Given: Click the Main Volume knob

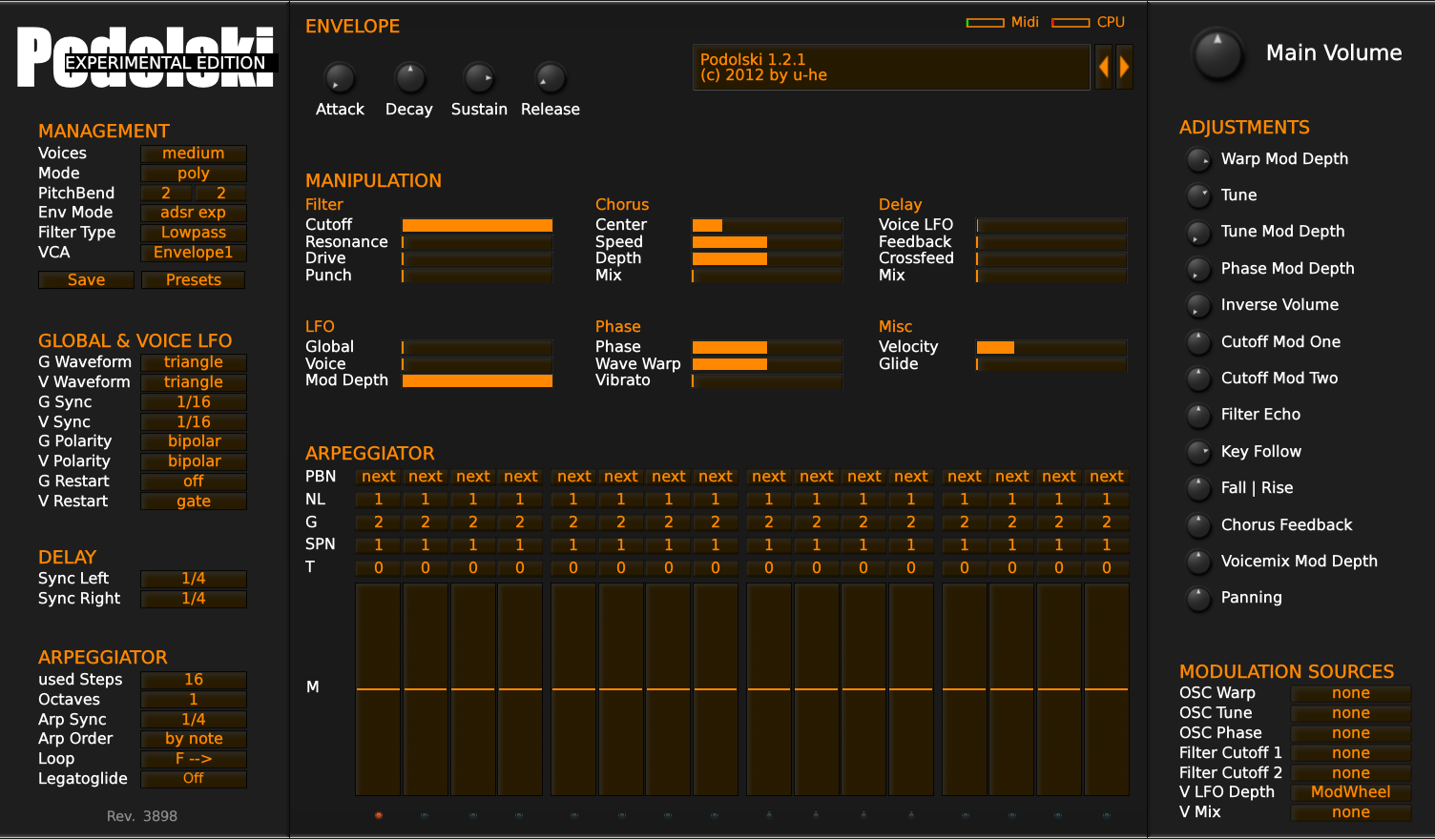Looking at the screenshot, I should [1218, 53].
